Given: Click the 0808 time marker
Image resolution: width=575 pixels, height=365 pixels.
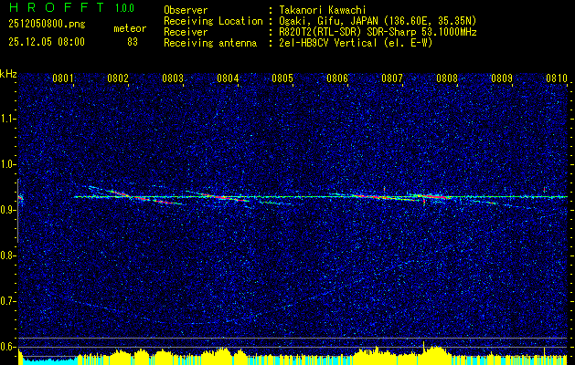Looking at the screenshot, I should pyautogui.click(x=447, y=78).
